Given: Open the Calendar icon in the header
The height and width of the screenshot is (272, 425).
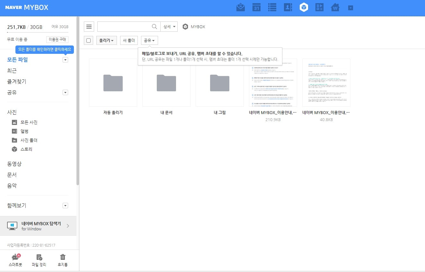Looking at the screenshot, I should click(x=256, y=7).
